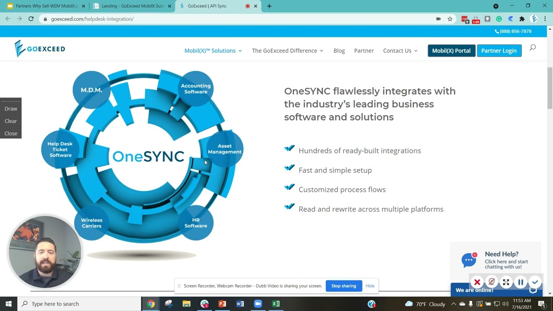Screen dimensions: 553x311
Task: Close the Landing - GoExceed tab
Action: [x=170, y=6]
